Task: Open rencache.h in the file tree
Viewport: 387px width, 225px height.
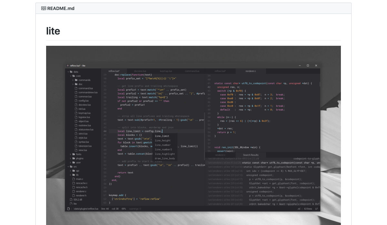Action: click(82, 187)
